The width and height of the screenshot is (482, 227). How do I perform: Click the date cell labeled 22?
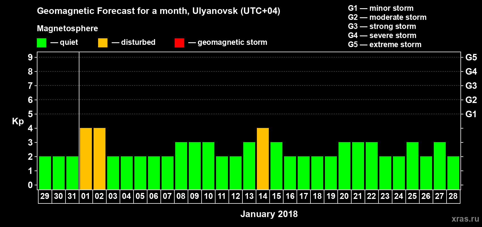[371, 196]
